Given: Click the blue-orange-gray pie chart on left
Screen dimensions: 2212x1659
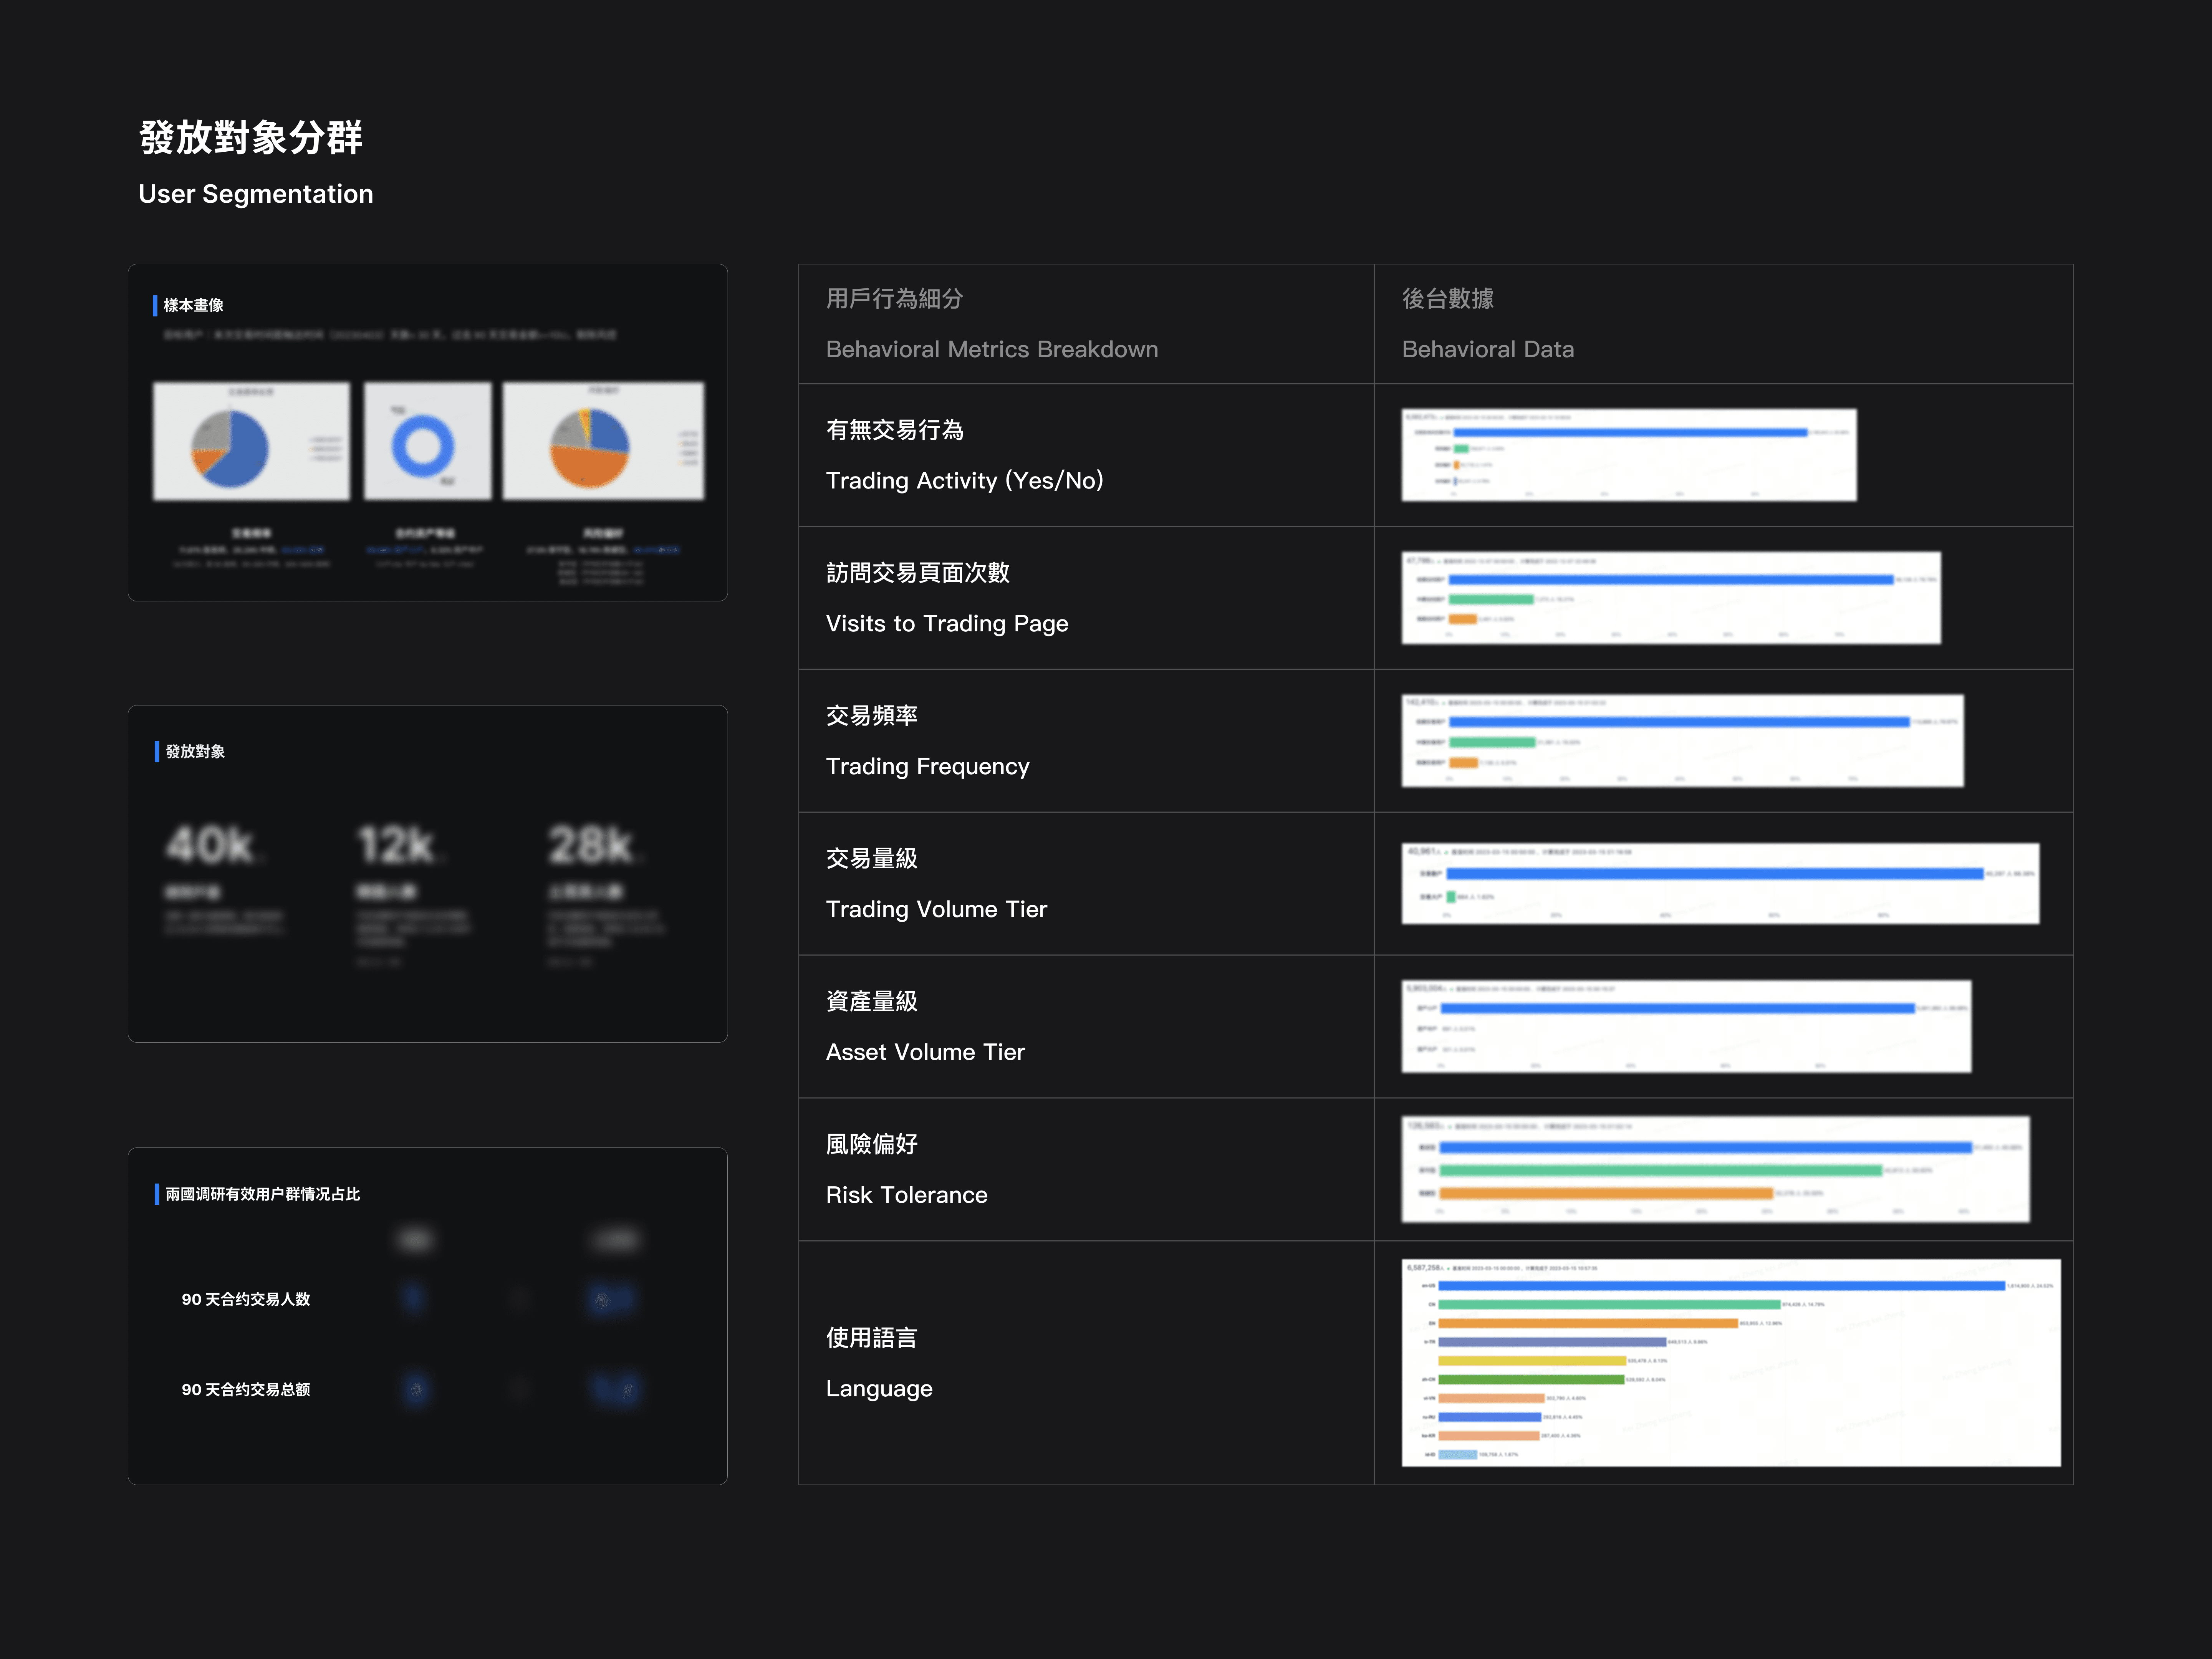Looking at the screenshot, I should [x=251, y=441].
